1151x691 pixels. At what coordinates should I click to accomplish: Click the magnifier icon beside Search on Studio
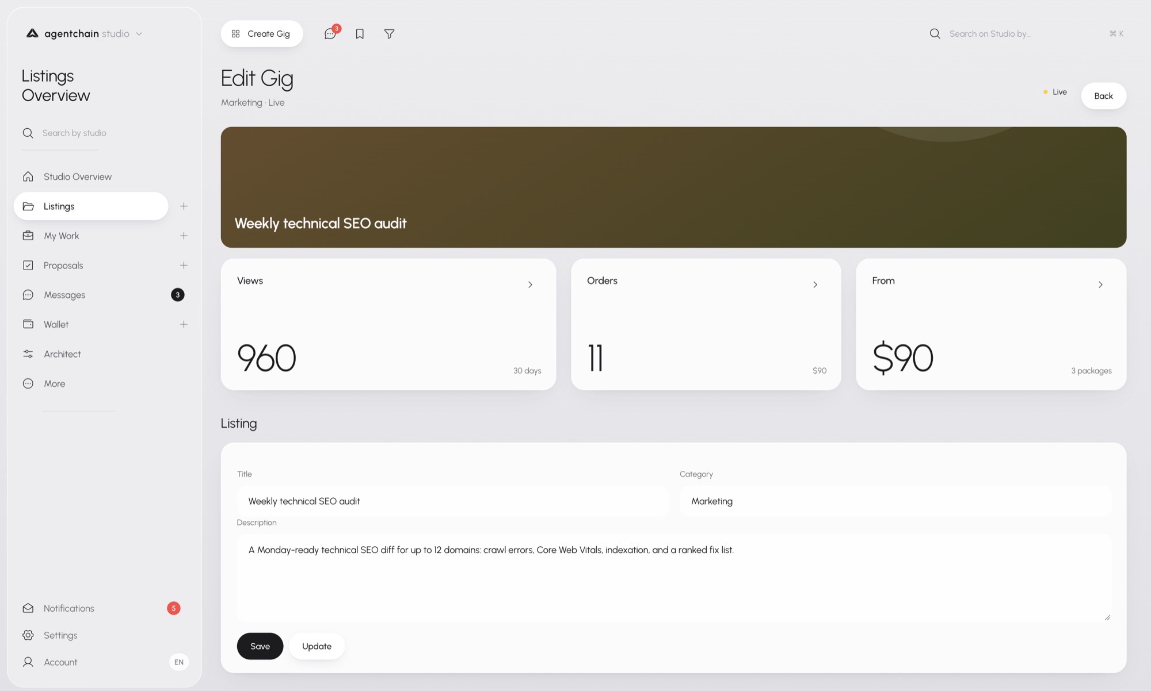click(935, 34)
